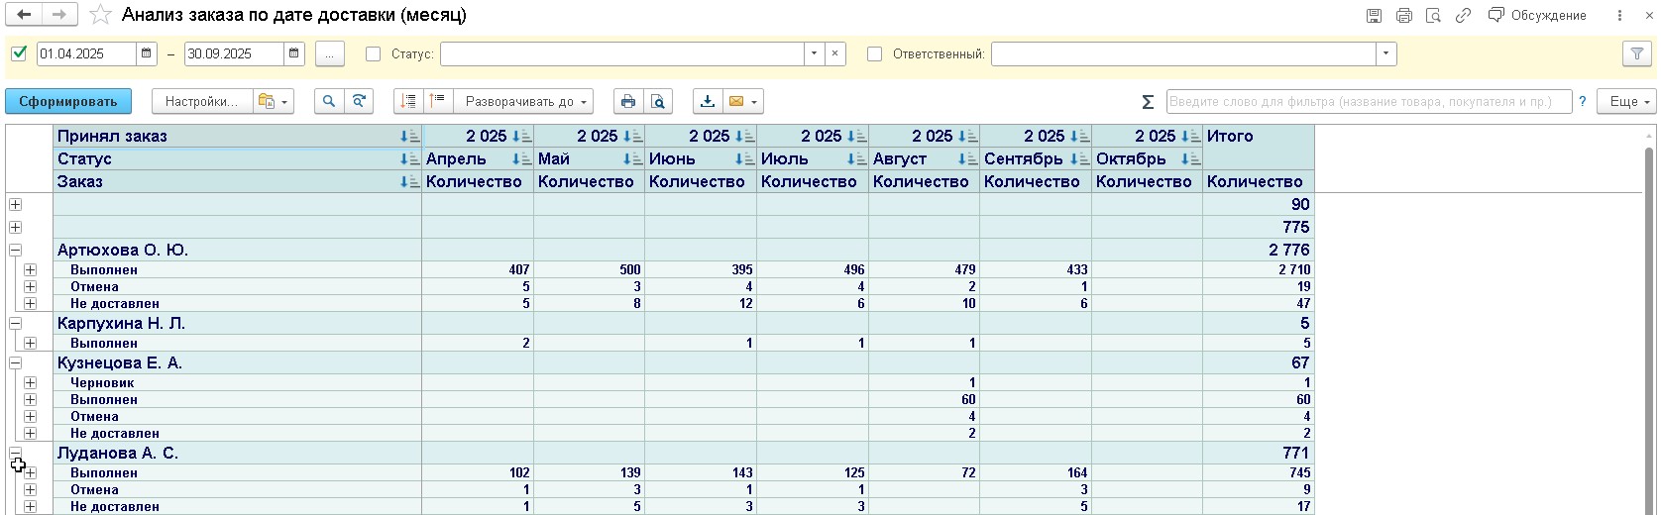Click the envelope icon to email report
Image resolution: width=1661 pixels, height=515 pixels.
735,101
